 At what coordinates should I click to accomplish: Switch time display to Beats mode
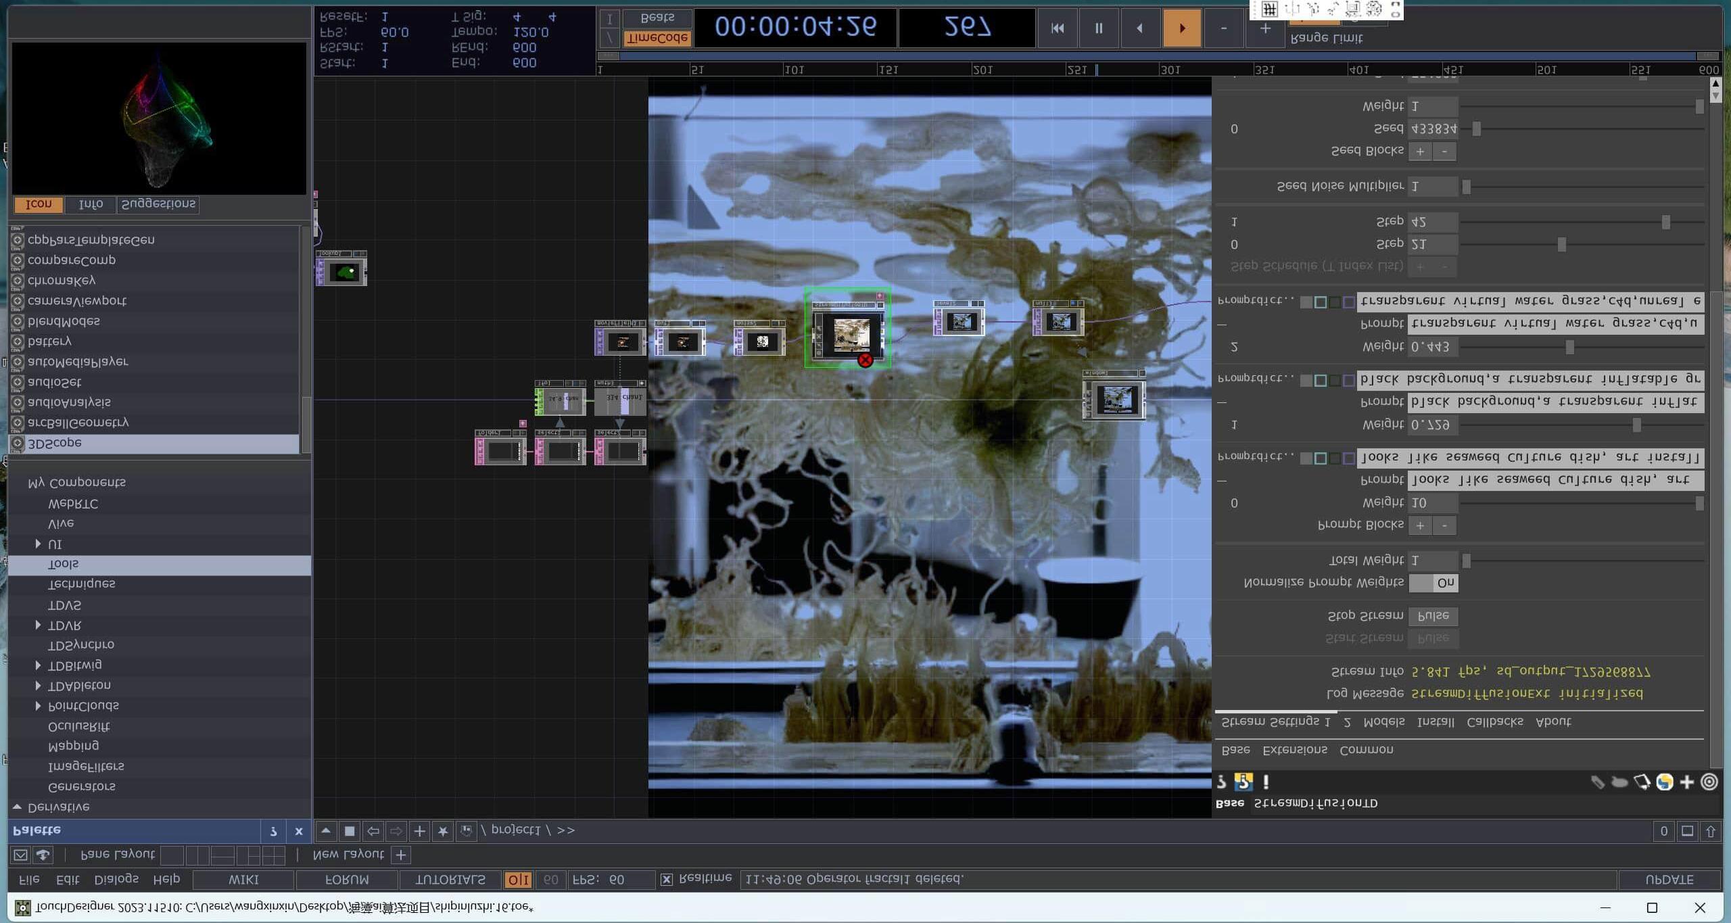click(x=657, y=18)
